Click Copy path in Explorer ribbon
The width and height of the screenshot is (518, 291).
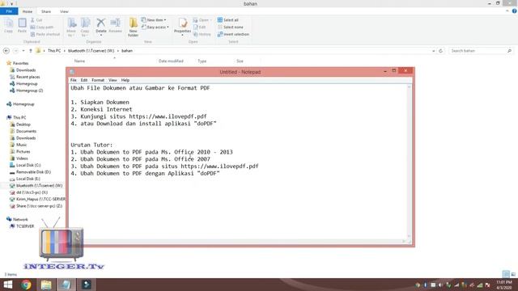click(41, 27)
